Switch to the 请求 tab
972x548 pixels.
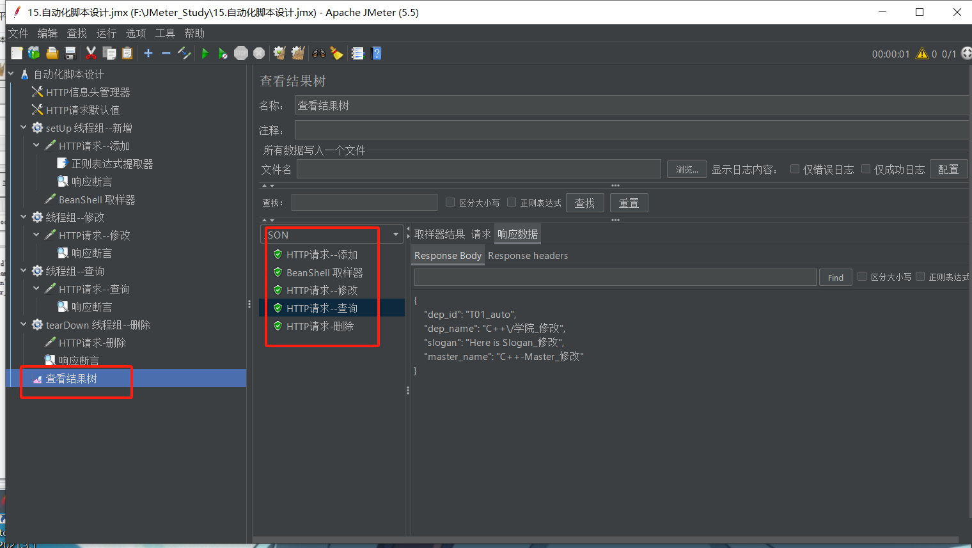click(481, 234)
